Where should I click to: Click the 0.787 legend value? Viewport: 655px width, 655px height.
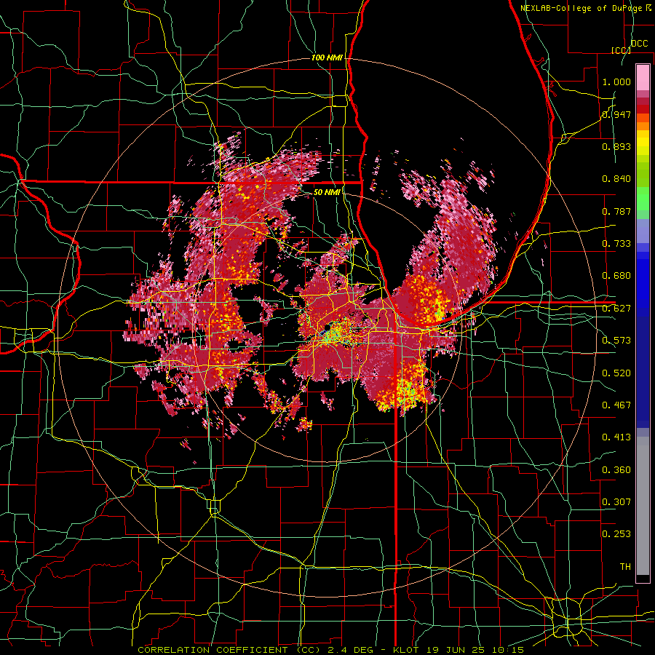[x=616, y=211]
